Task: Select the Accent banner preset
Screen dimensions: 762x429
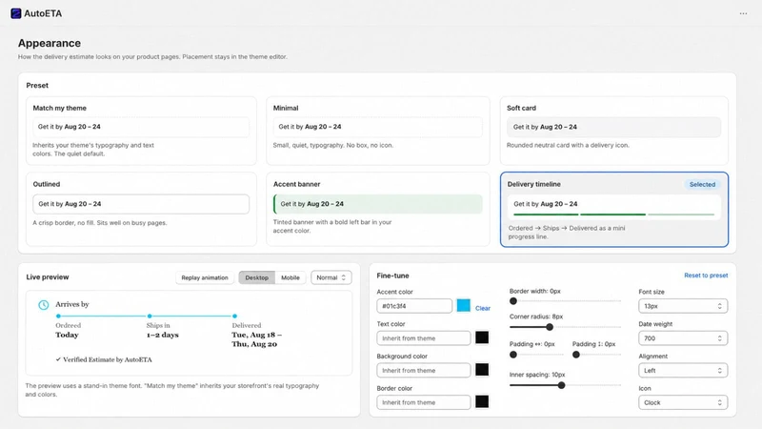Action: click(377, 209)
